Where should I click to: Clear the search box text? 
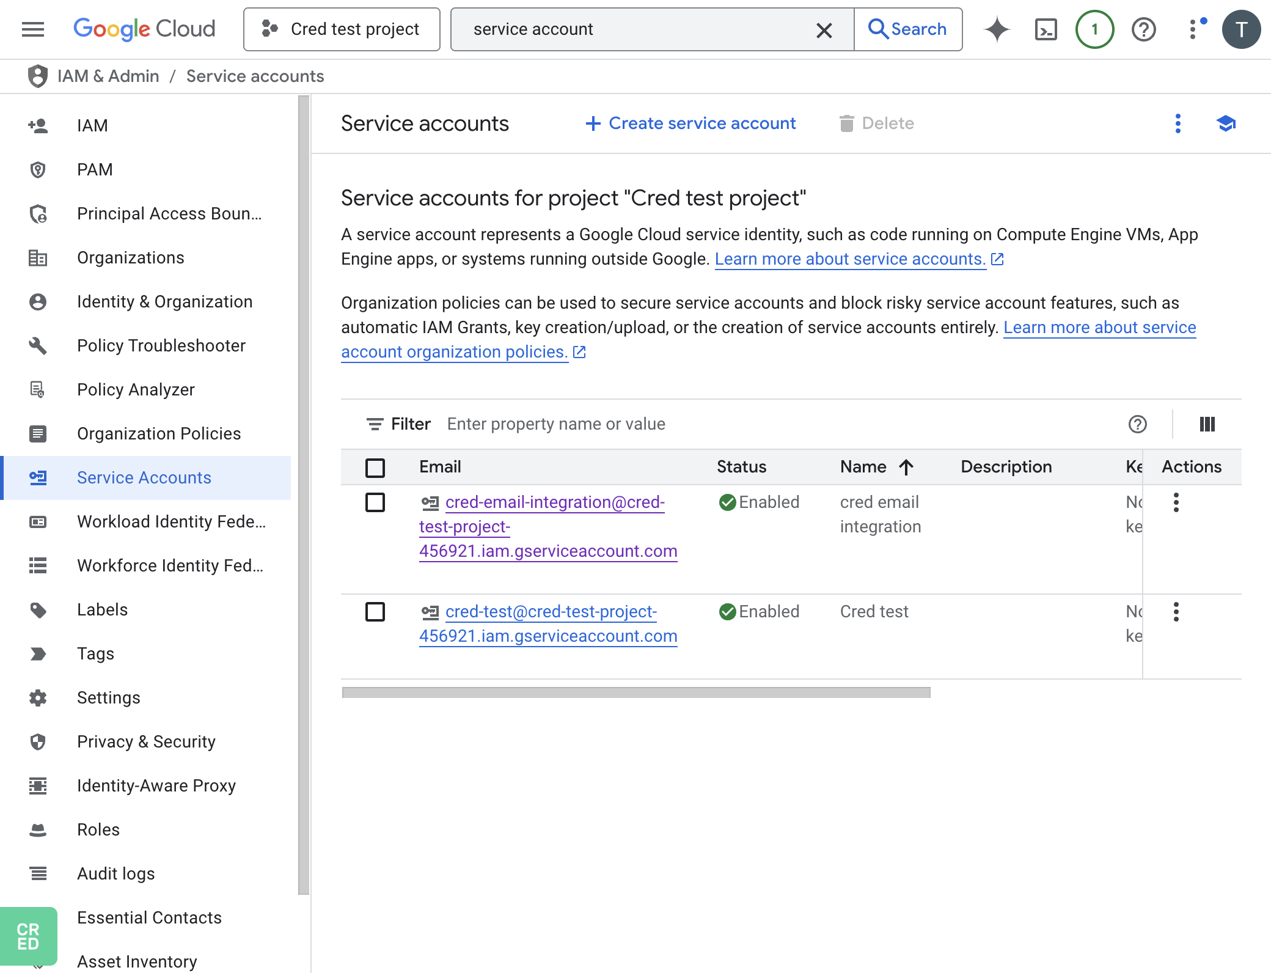point(824,30)
